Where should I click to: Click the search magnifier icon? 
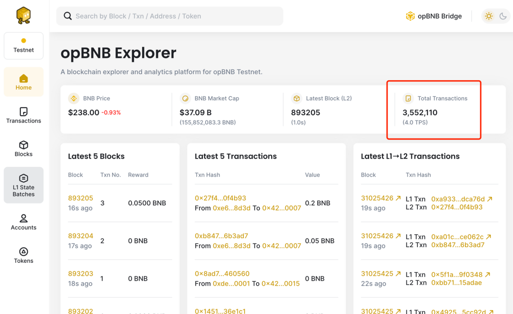tap(67, 16)
